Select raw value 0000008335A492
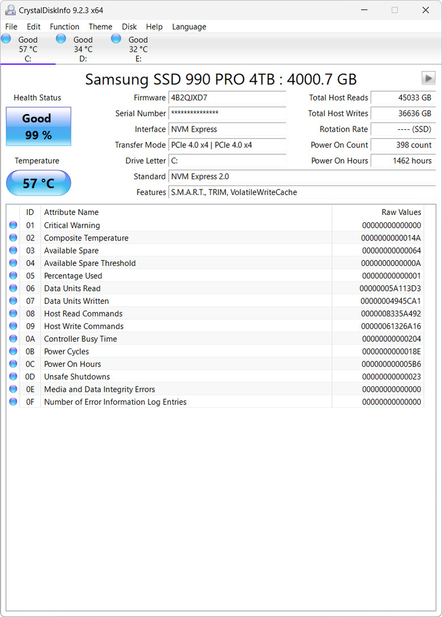 tap(391, 313)
